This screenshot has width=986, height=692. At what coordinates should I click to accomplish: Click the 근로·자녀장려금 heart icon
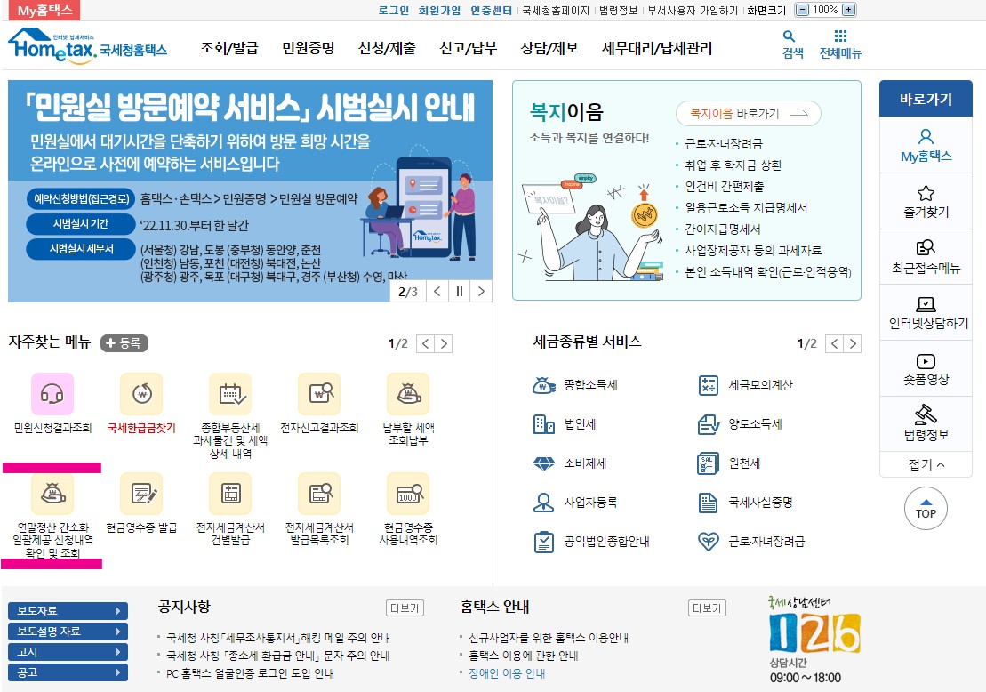709,542
